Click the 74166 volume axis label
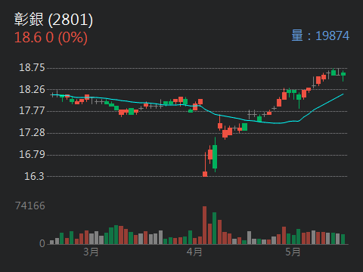363x272 pixels. coord(30,206)
